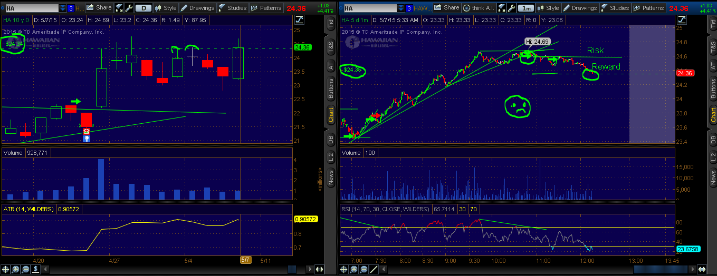Open Patterns in left daily chart toolbar
Image resolution: width=717 pixels, height=276 pixels.
click(x=266, y=8)
